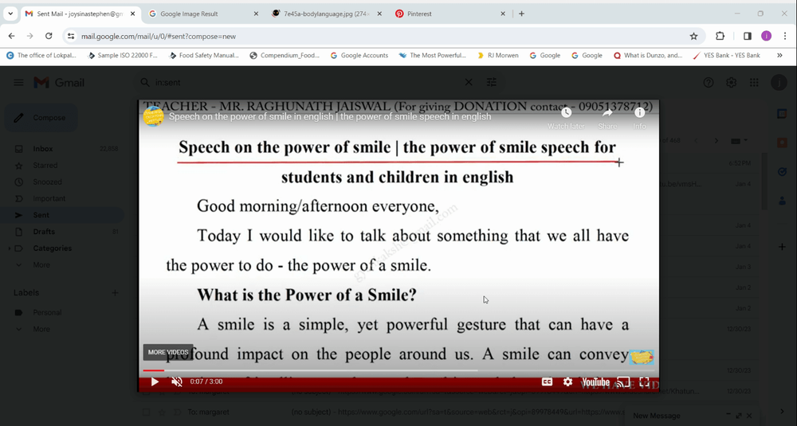Open the tab search dropdown arrow
The width and height of the screenshot is (797, 426).
click(10, 14)
